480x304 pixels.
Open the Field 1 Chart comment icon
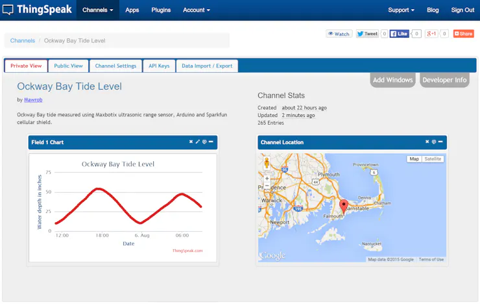pos(204,142)
